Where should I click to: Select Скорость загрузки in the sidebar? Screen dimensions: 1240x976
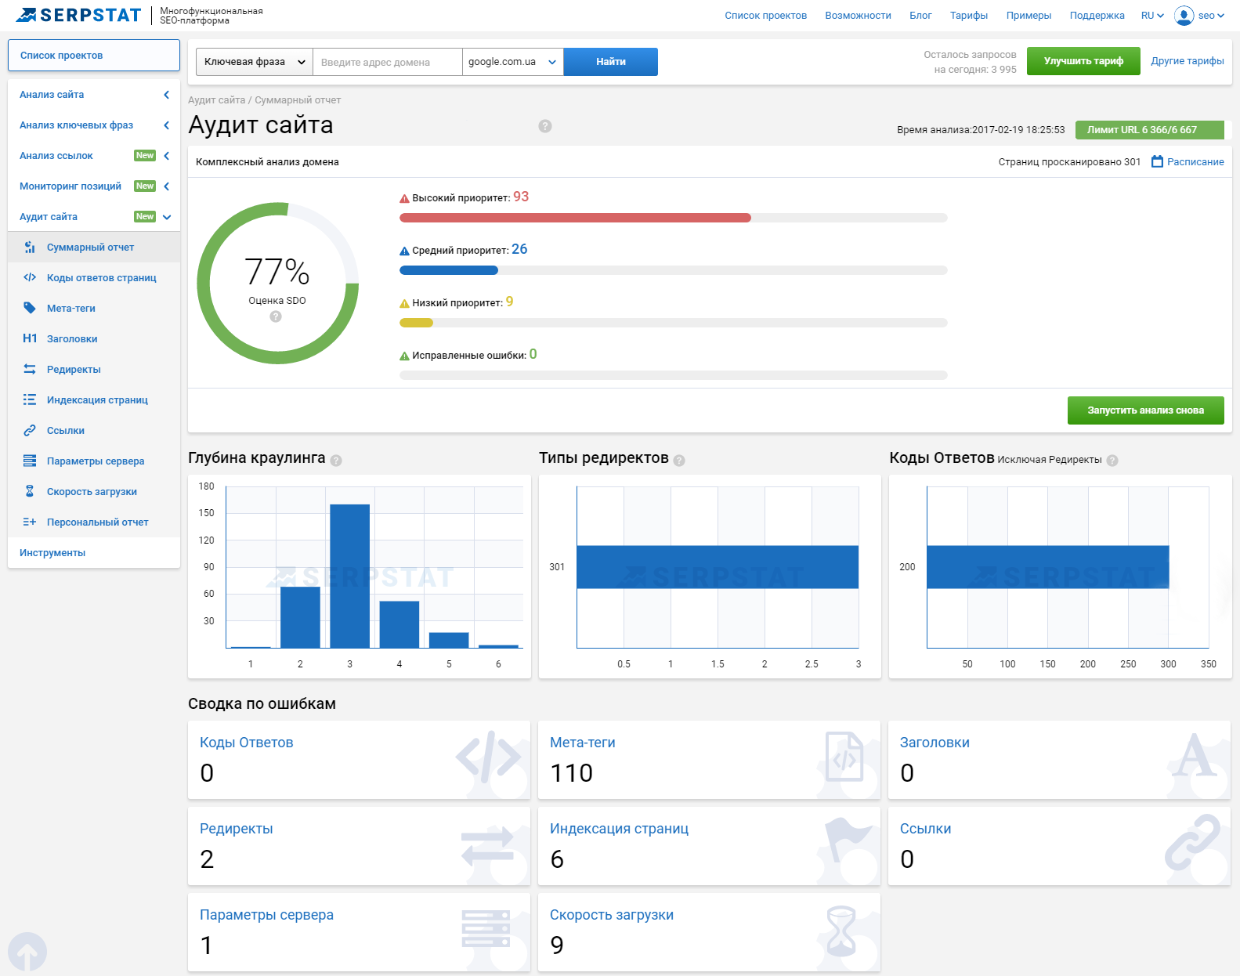(x=92, y=492)
